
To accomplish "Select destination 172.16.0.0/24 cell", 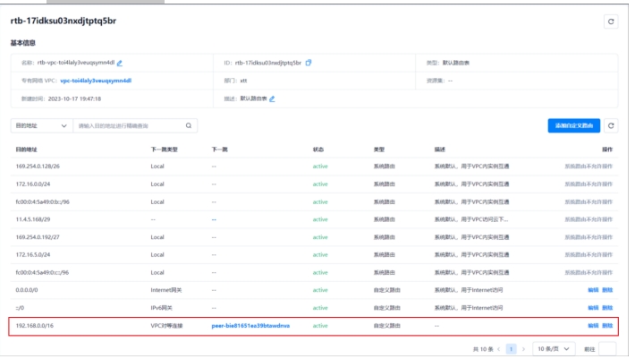I will coord(33,184).
